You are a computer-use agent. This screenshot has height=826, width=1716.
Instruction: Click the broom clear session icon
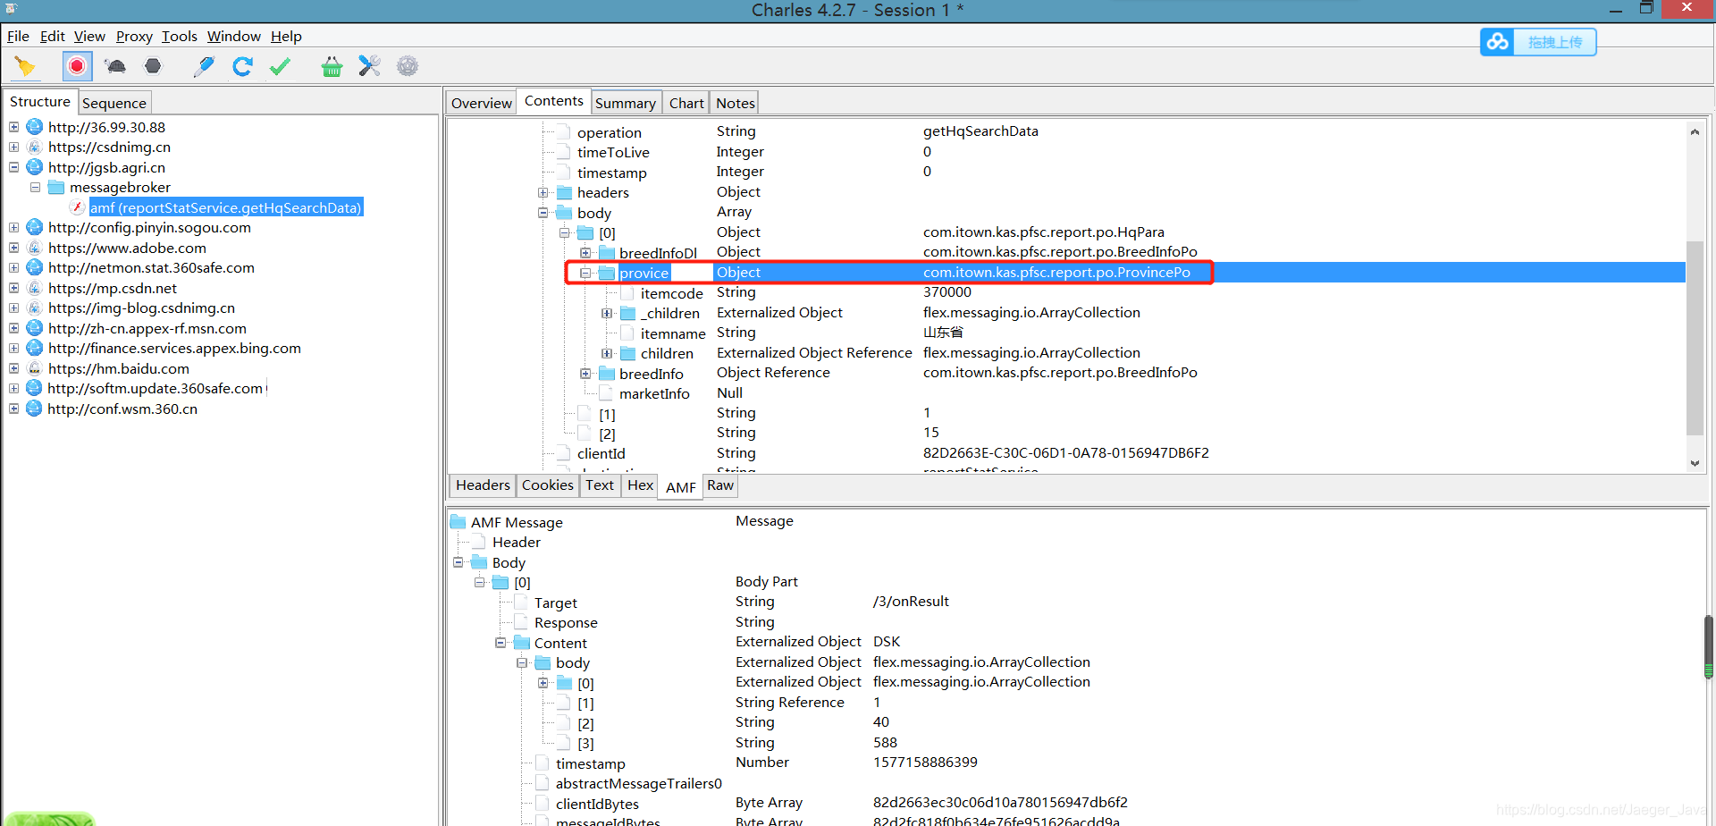click(25, 66)
